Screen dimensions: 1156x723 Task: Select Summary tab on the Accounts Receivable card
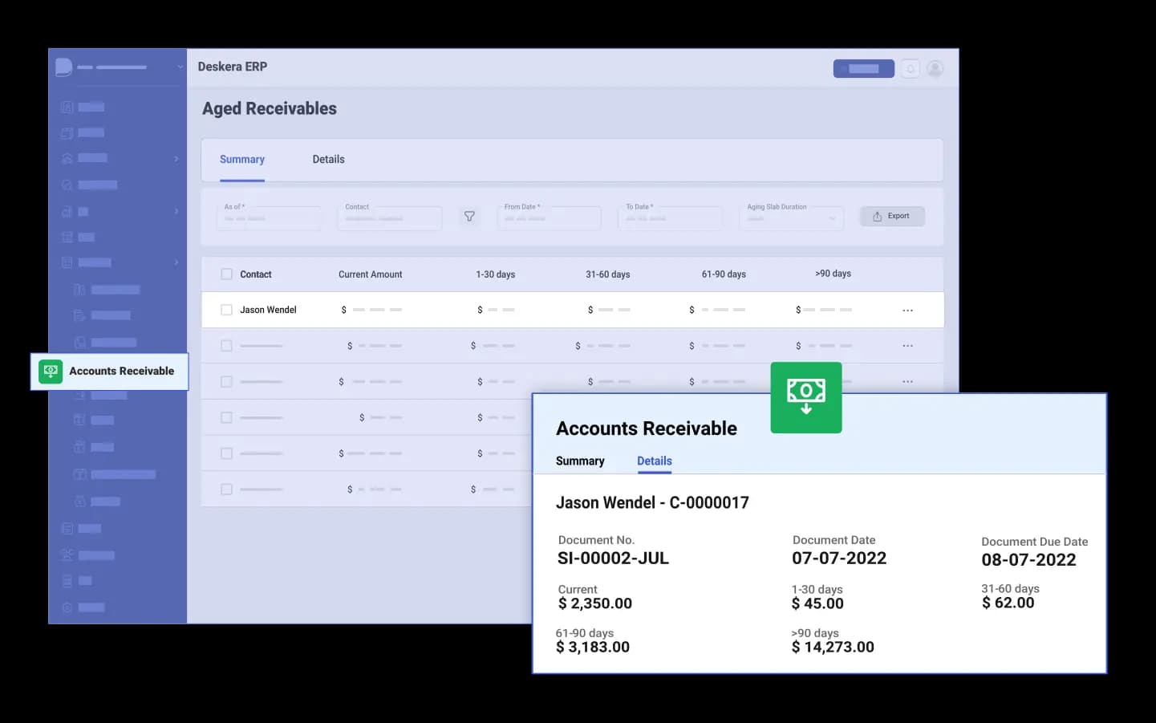click(580, 461)
